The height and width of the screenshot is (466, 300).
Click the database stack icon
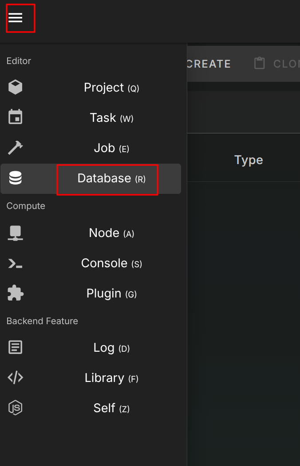tap(16, 178)
